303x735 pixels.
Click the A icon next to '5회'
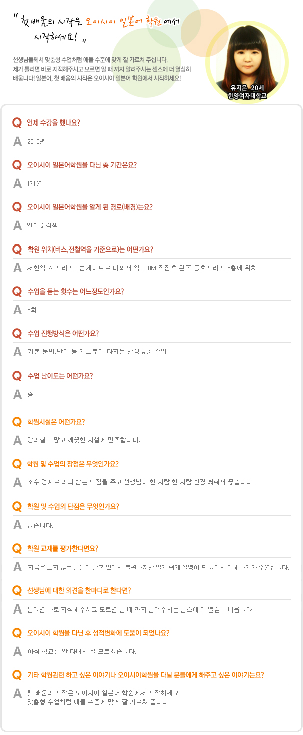click(17, 310)
